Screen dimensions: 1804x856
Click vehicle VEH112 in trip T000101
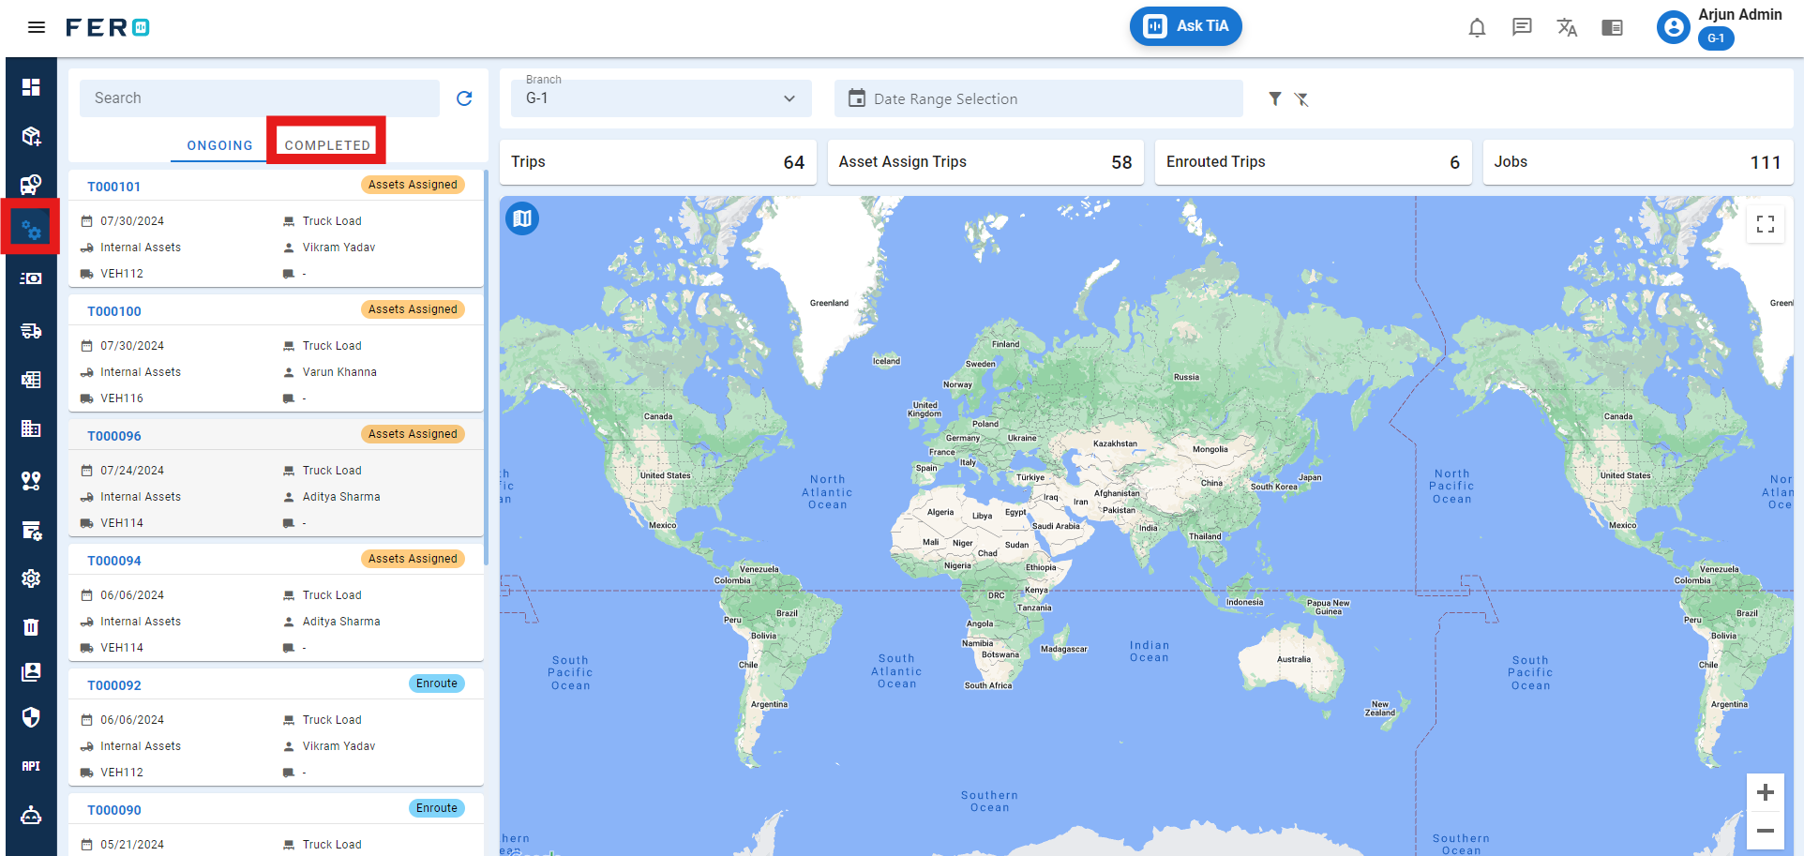coord(122,274)
